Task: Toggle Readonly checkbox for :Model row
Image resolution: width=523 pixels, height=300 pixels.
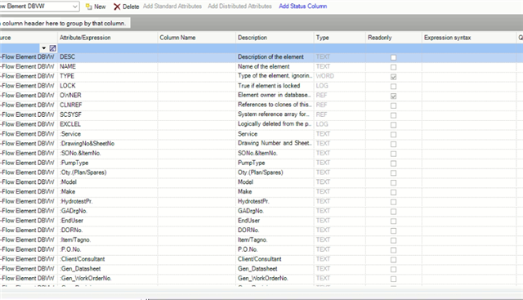Action: point(394,182)
